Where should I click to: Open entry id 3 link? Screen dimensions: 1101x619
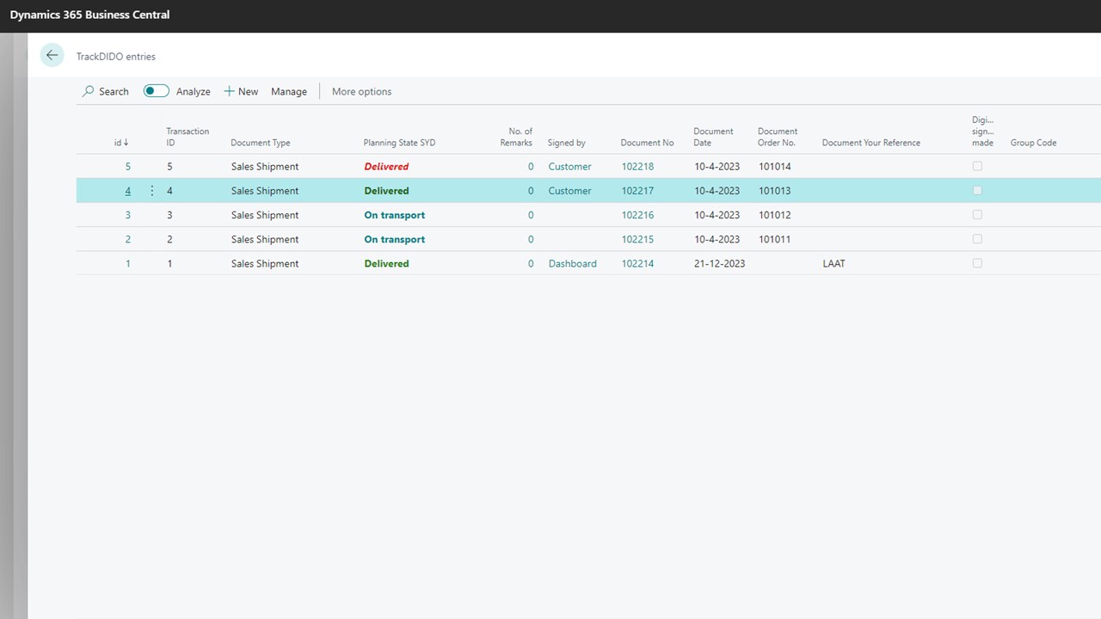click(x=128, y=215)
